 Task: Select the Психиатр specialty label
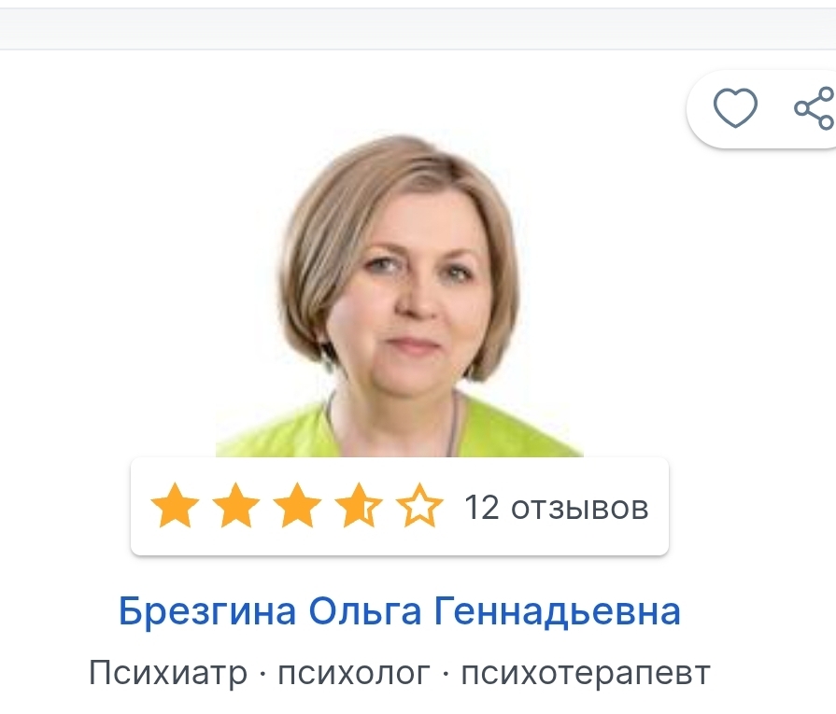[168, 673]
